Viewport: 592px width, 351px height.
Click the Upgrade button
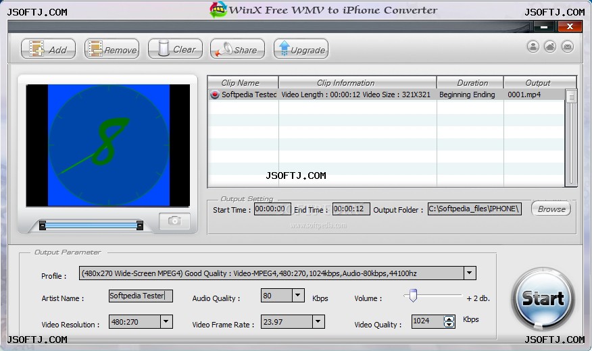point(301,49)
